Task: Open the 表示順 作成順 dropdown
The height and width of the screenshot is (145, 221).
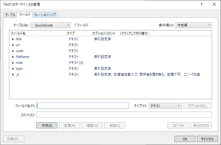Action: pos(193,25)
